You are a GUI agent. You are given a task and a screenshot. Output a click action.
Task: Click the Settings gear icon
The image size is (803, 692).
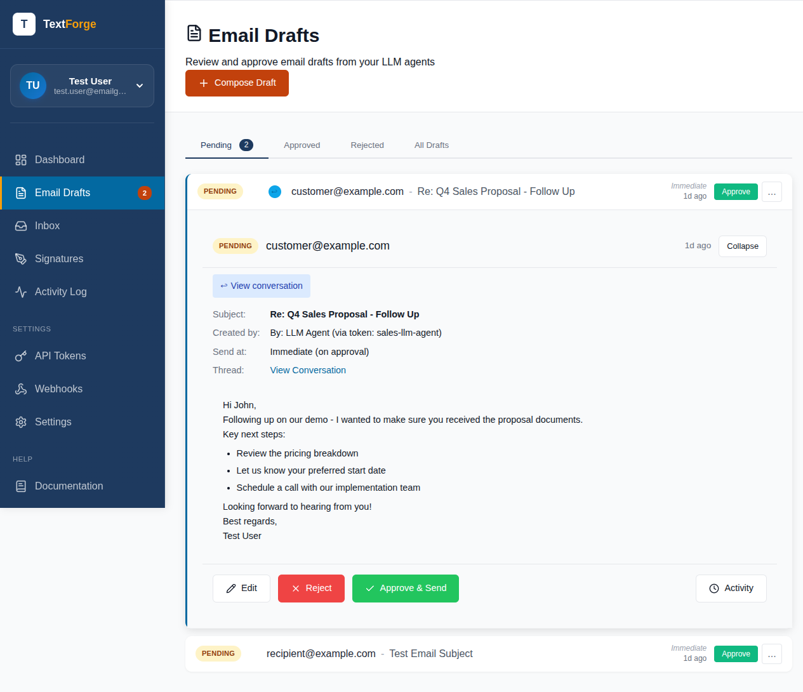21,422
